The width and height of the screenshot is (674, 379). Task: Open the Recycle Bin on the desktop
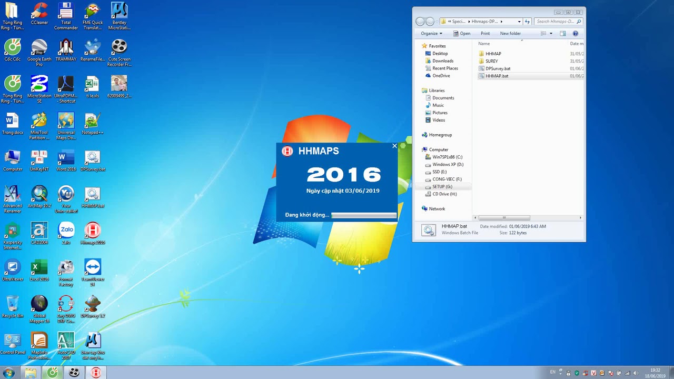coord(13,306)
